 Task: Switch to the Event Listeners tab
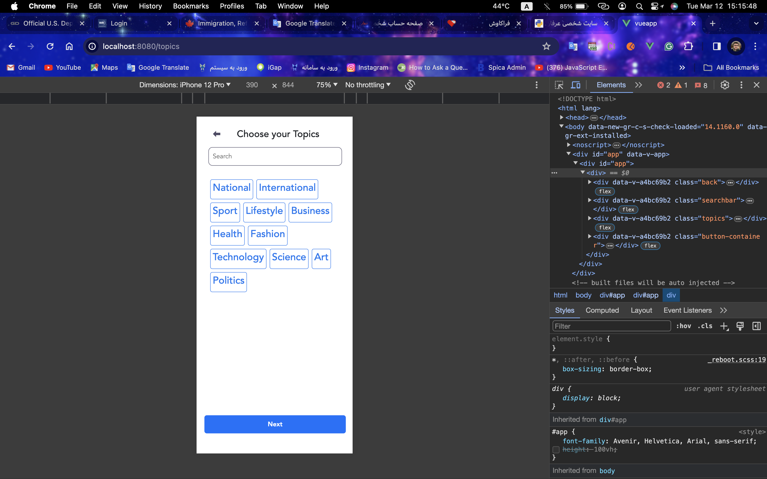tap(687, 310)
